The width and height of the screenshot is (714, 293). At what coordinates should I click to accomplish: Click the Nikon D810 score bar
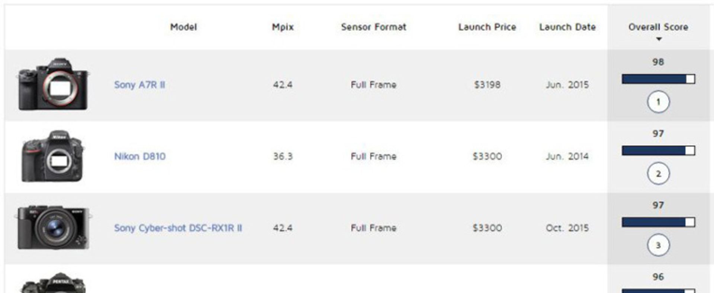(658, 151)
